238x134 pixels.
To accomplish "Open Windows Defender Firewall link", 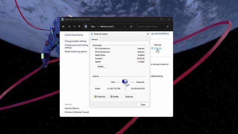I will coord(77,112).
